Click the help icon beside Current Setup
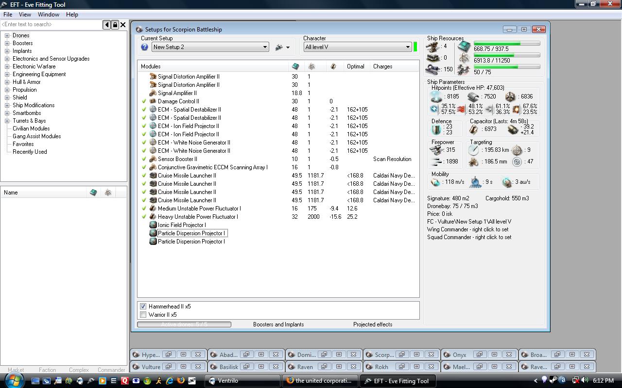The height and width of the screenshot is (388, 622). (x=144, y=47)
